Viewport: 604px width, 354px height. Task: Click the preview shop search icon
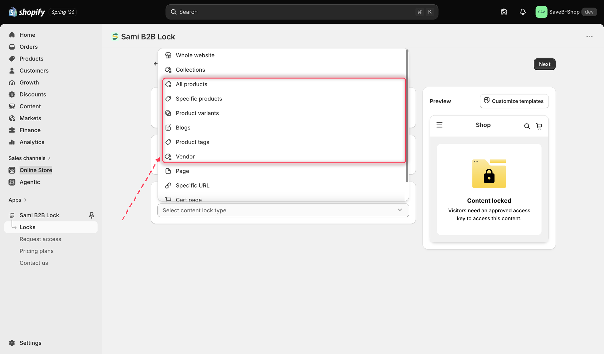click(x=527, y=126)
